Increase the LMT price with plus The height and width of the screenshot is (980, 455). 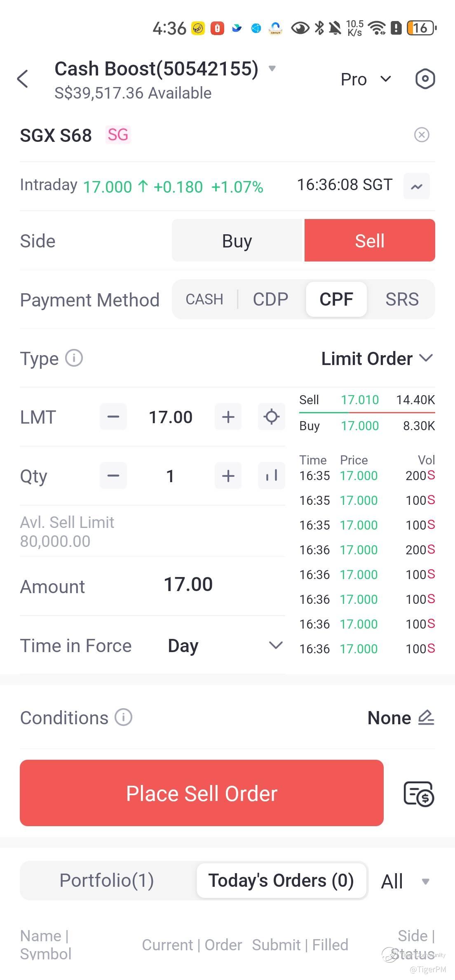tap(228, 417)
